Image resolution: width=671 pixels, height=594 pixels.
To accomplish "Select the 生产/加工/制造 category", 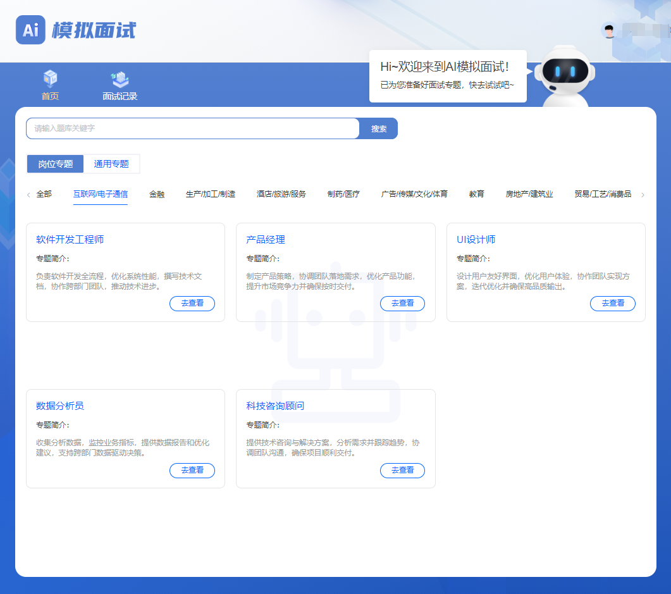I will (x=211, y=194).
